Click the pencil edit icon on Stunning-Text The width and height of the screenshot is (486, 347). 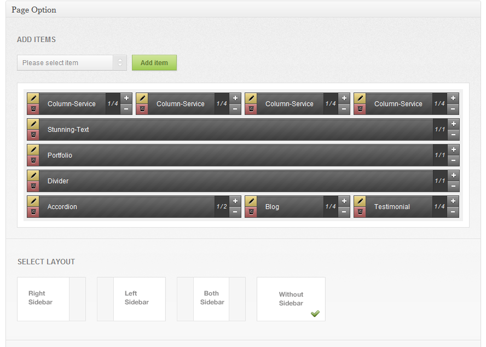(33, 124)
